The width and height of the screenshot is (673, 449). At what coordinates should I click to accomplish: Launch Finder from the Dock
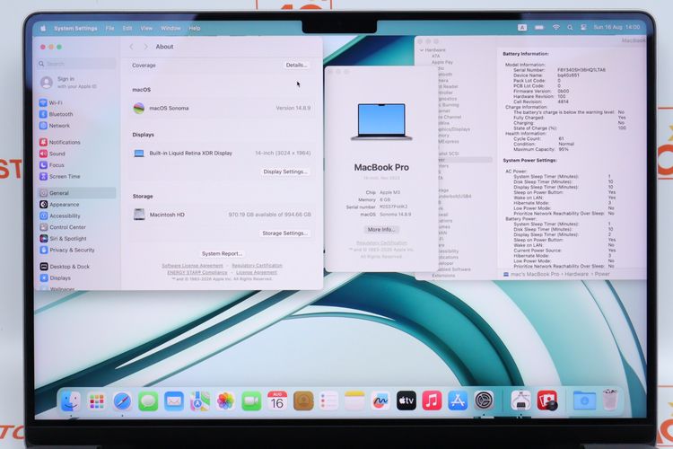pos(70,401)
